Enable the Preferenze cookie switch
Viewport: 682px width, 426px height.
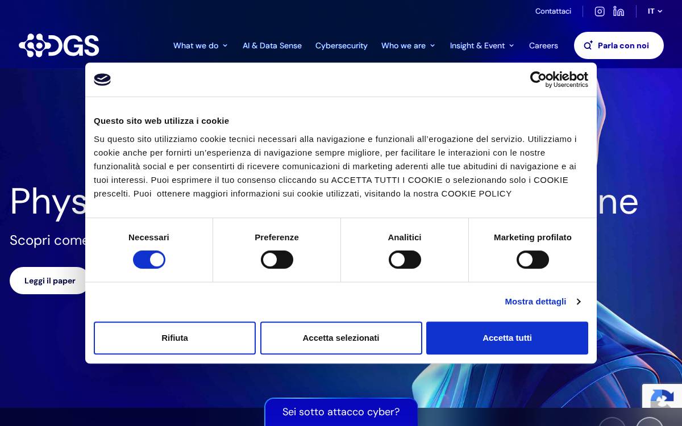click(277, 260)
